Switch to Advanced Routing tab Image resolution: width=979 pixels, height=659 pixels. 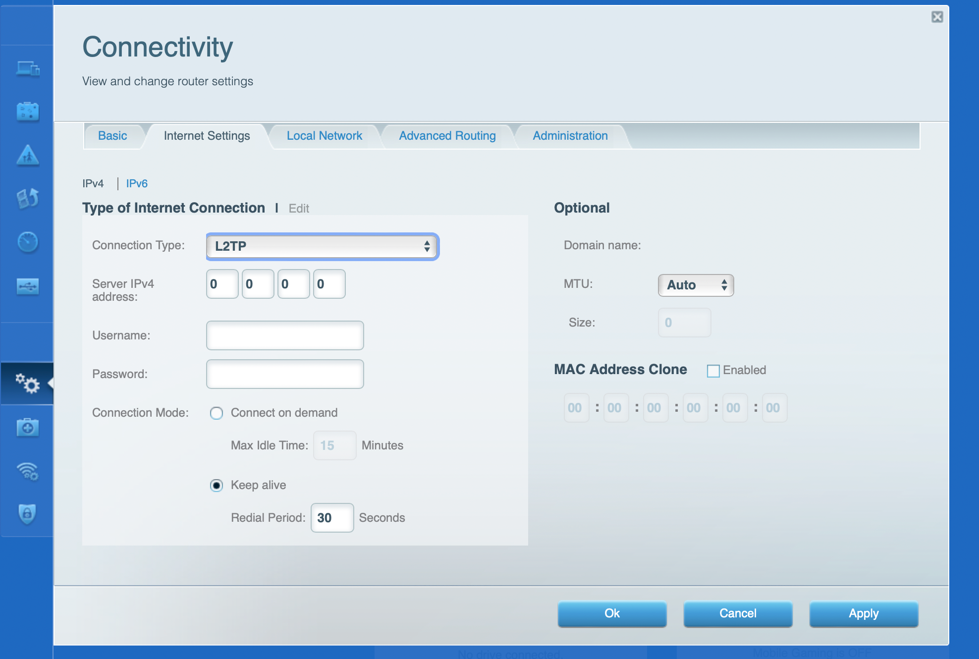(447, 136)
